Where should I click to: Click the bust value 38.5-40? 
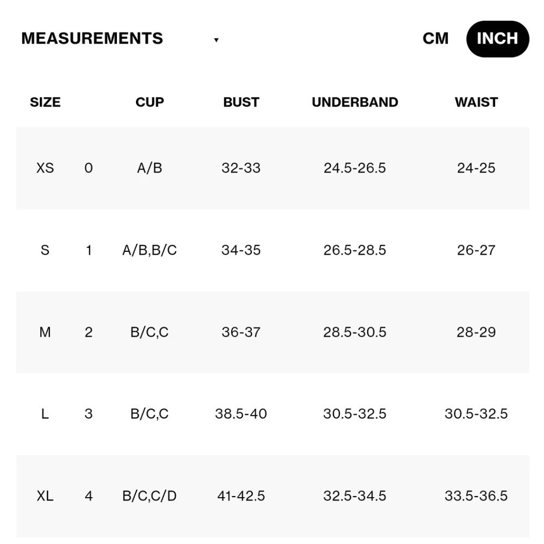pos(241,414)
